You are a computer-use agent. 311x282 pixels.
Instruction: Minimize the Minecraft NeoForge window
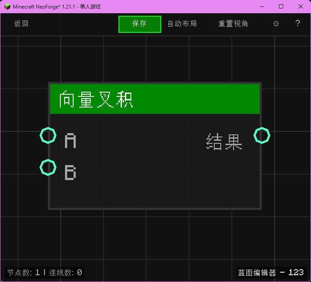click(x=261, y=6)
